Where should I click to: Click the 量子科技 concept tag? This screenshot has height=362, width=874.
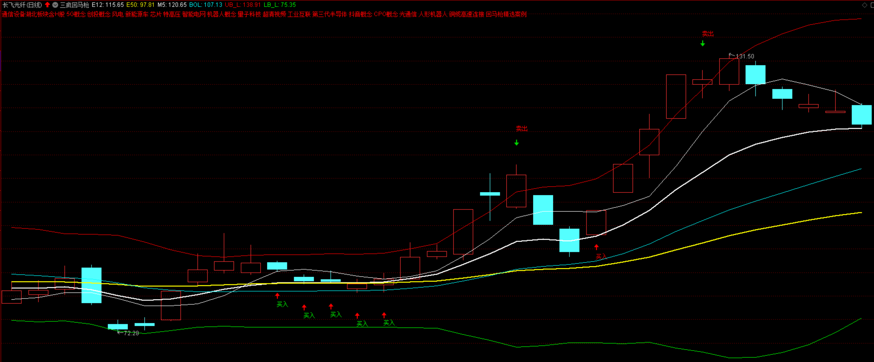point(249,14)
